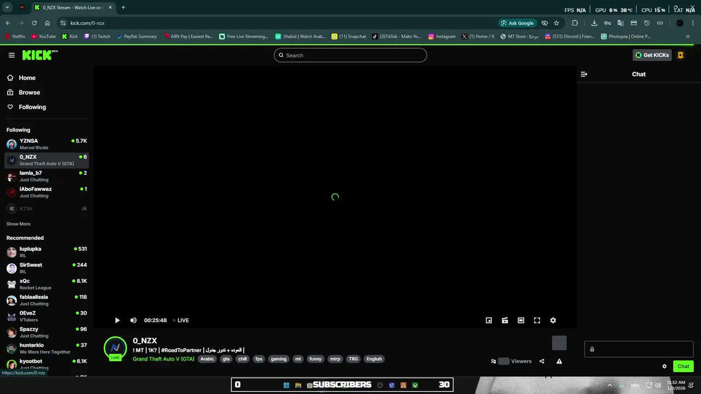The height and width of the screenshot is (394, 701).
Task: Report the stream with warning icon
Action: coord(559,361)
